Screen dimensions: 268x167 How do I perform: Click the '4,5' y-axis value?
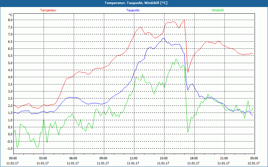pos(10,70)
